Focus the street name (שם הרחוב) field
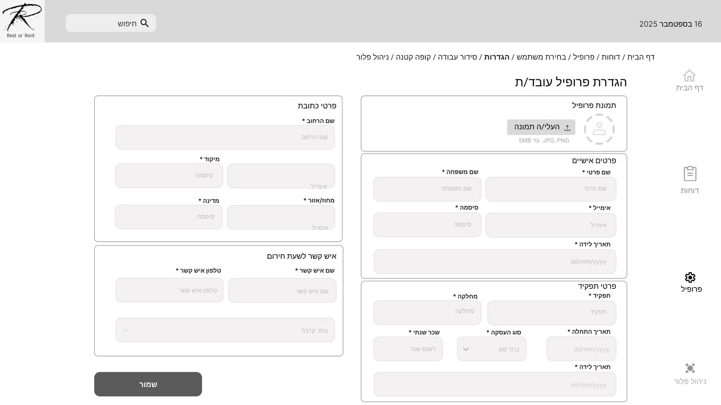Image resolution: width=721 pixels, height=405 pixels. tap(225, 137)
